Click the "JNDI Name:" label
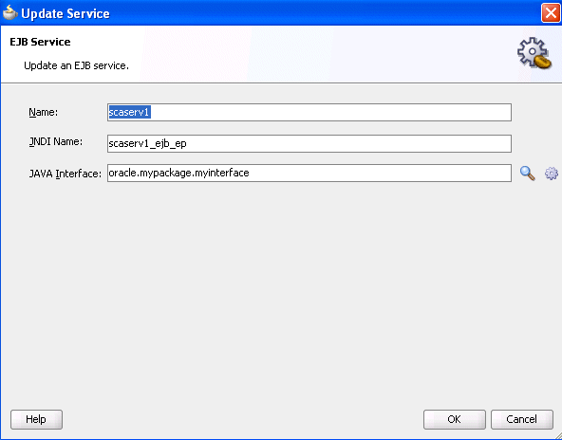Viewport: 562px width, 440px height. 56,142
